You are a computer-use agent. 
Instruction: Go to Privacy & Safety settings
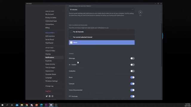(x=51, y=18)
